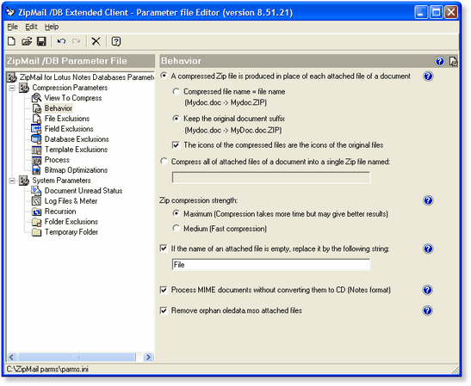Toggle icons of compressed files checkbox
The width and height of the screenshot is (471, 386).
(176, 145)
